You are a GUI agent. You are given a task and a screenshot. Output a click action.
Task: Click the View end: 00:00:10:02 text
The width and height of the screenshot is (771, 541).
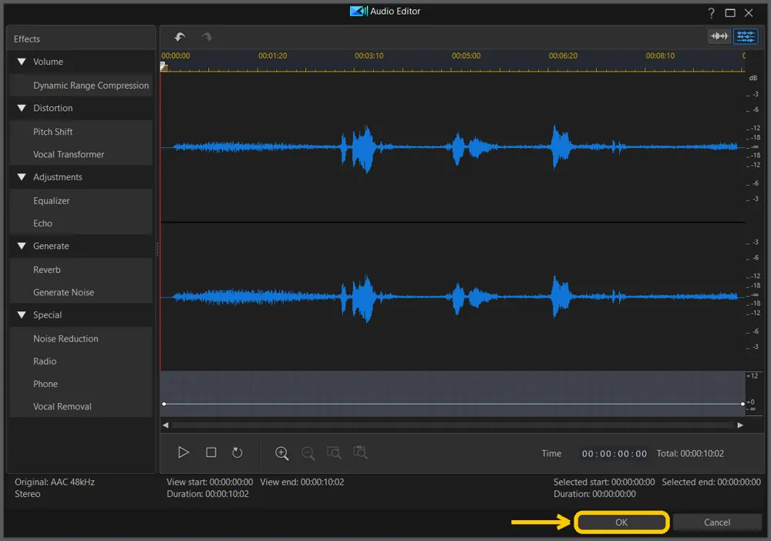pos(302,482)
